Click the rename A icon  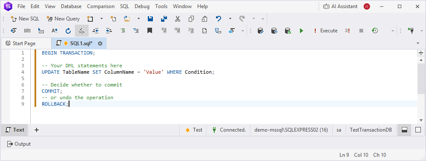tap(55, 31)
